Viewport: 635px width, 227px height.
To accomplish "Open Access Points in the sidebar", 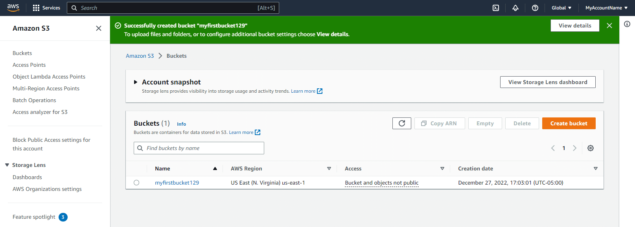I will 29,65.
